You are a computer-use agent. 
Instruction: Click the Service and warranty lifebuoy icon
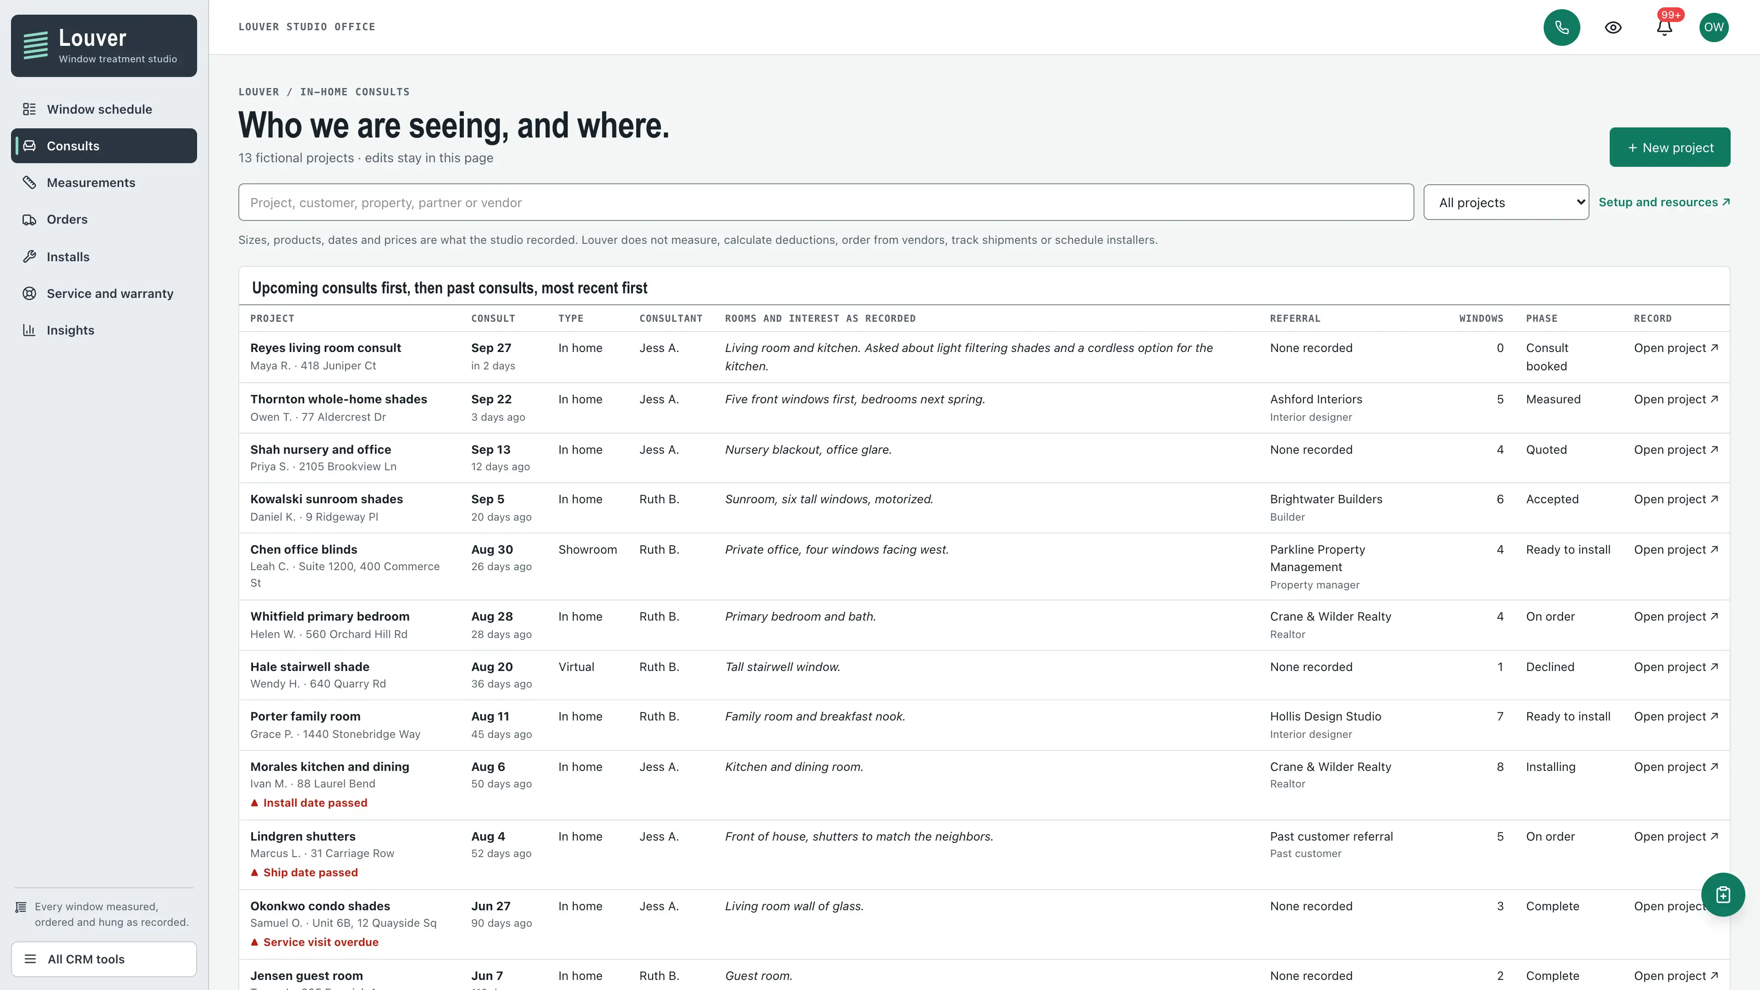pos(29,293)
